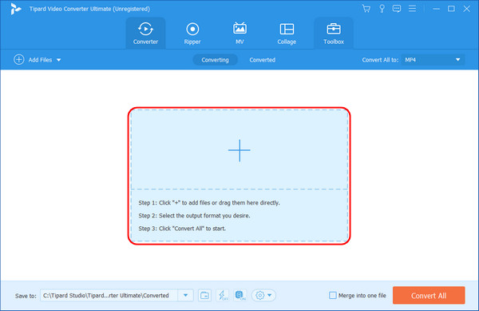The height and width of the screenshot is (311, 479).
Task: Open the Toolbox tab
Action: click(334, 33)
